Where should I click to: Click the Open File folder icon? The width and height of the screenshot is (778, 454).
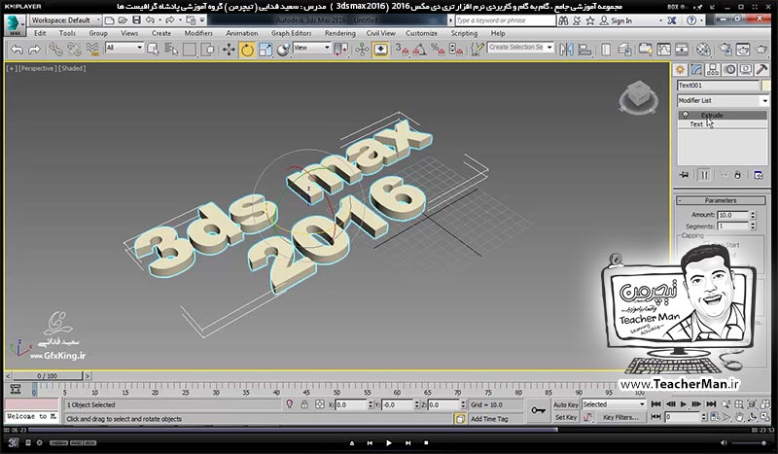123,20
